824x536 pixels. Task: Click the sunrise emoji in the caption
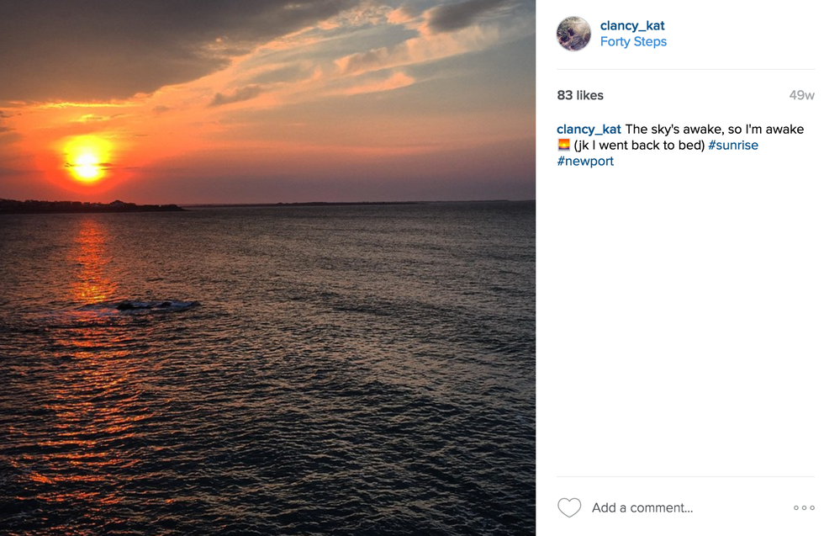click(564, 146)
